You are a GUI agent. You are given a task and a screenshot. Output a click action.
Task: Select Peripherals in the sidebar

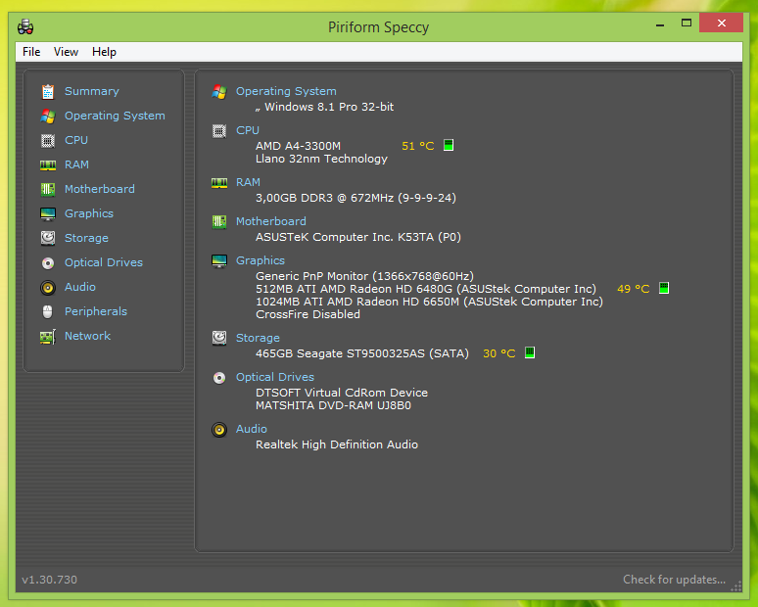[96, 311]
